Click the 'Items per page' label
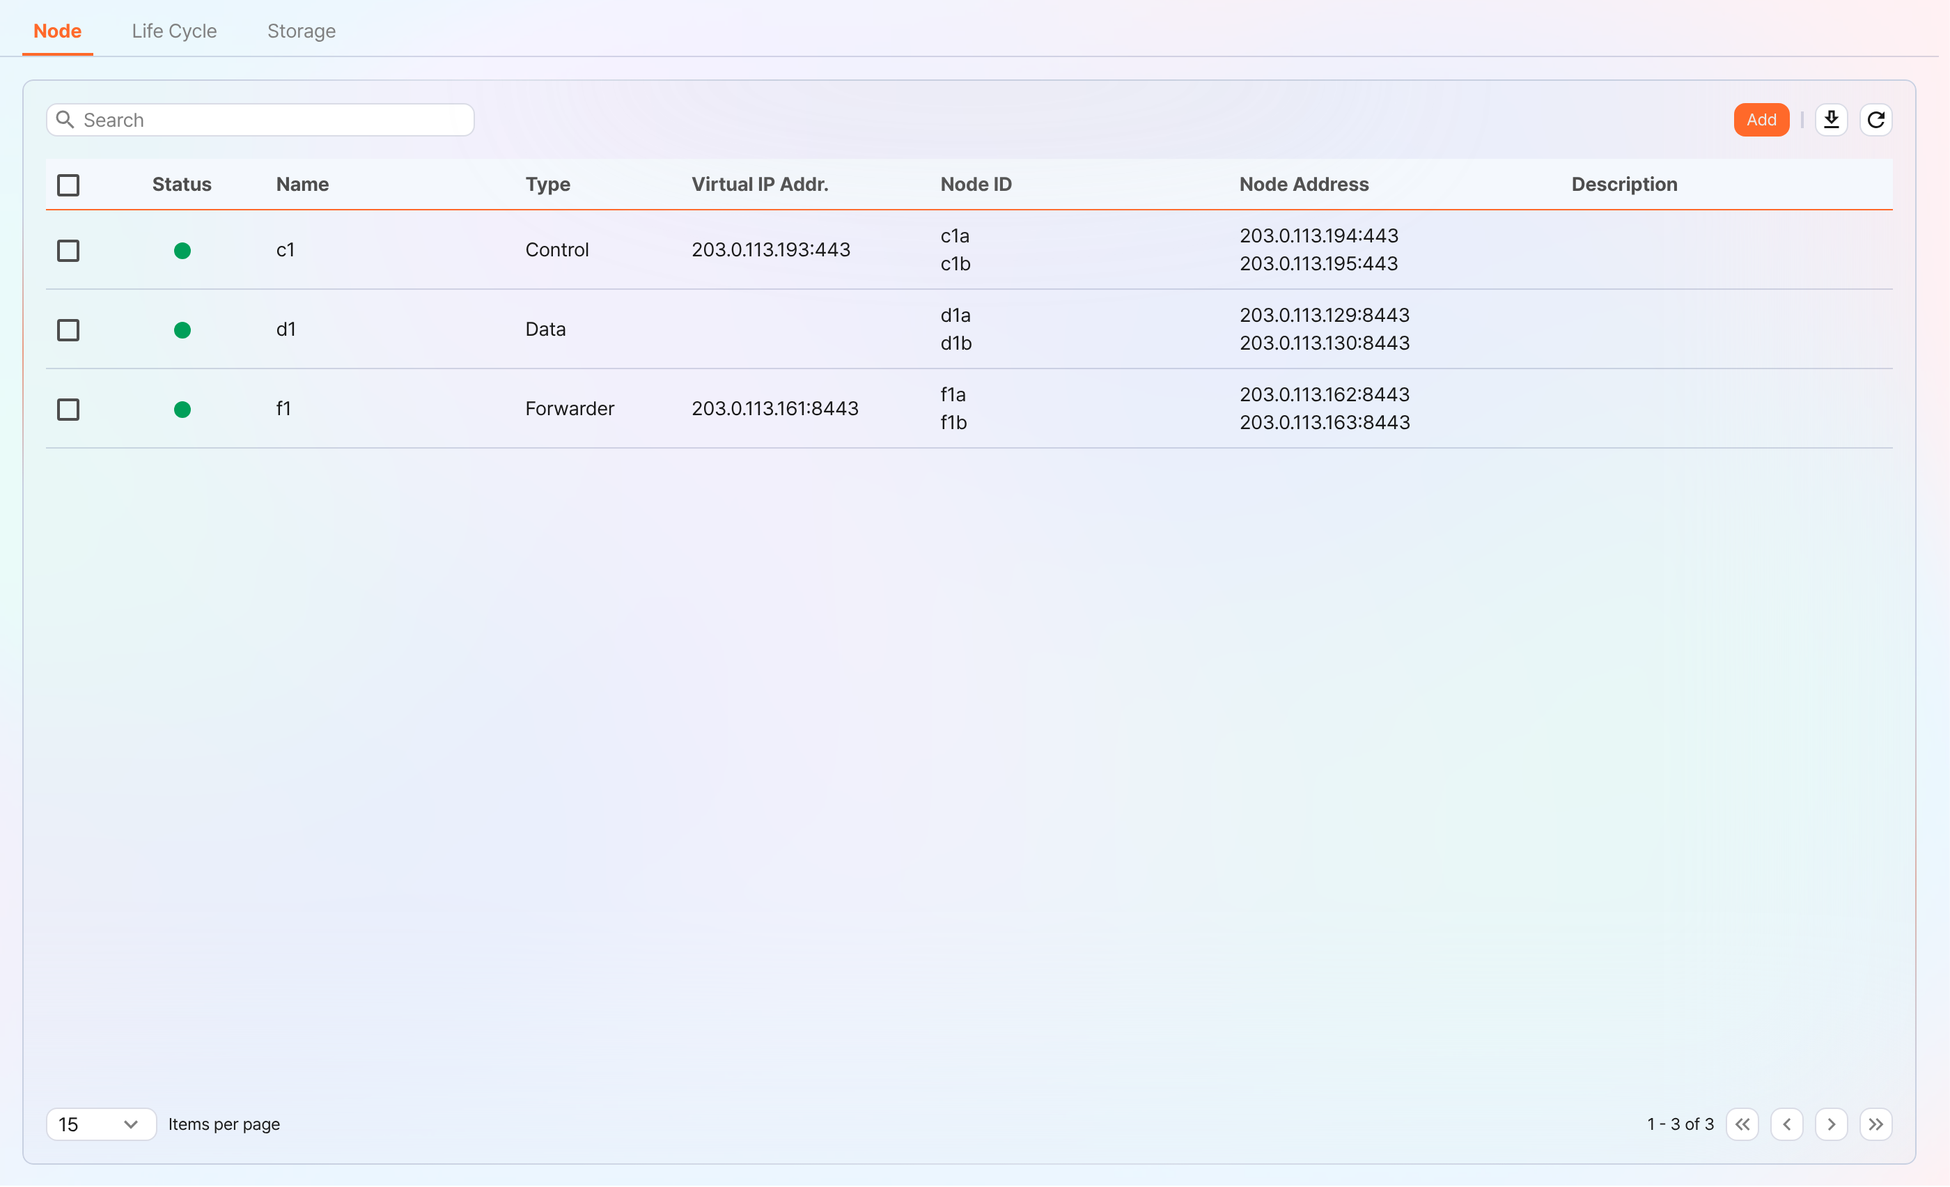The image size is (1950, 1187). pyautogui.click(x=224, y=1124)
